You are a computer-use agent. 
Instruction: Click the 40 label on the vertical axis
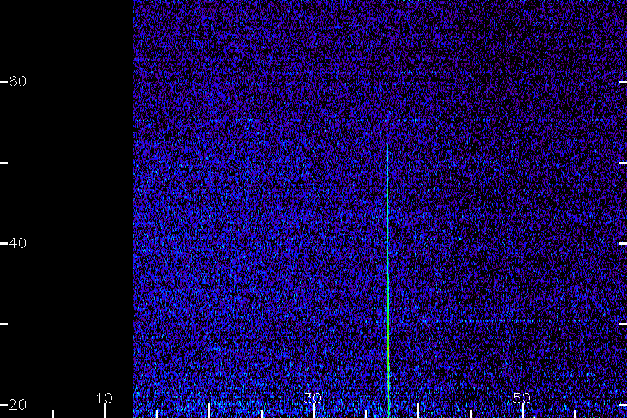coord(17,243)
